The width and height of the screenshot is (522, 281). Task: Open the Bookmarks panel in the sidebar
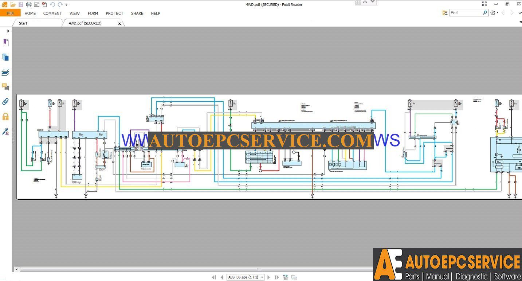point(5,43)
